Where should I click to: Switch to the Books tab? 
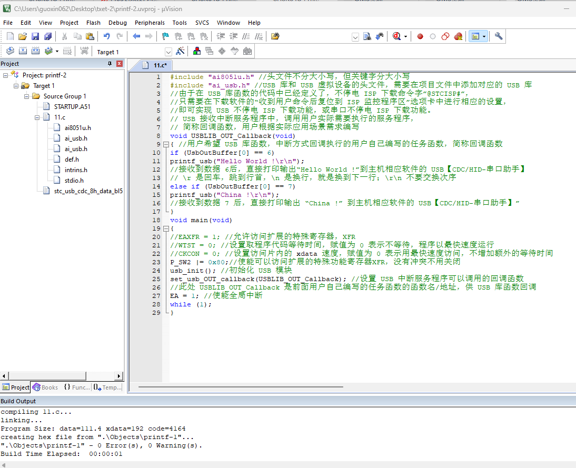pyautogui.click(x=45, y=387)
